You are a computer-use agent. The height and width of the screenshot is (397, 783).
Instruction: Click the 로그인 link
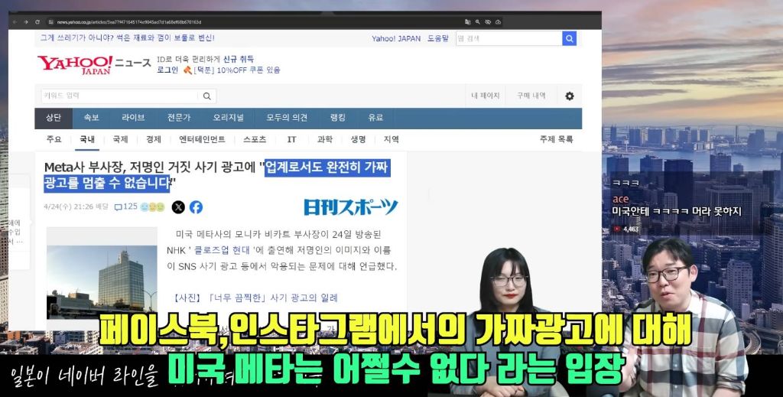click(x=167, y=70)
